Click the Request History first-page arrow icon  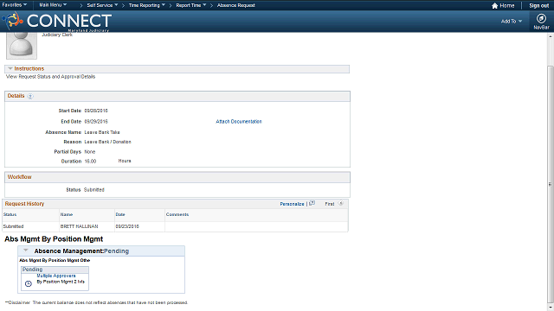click(x=340, y=204)
